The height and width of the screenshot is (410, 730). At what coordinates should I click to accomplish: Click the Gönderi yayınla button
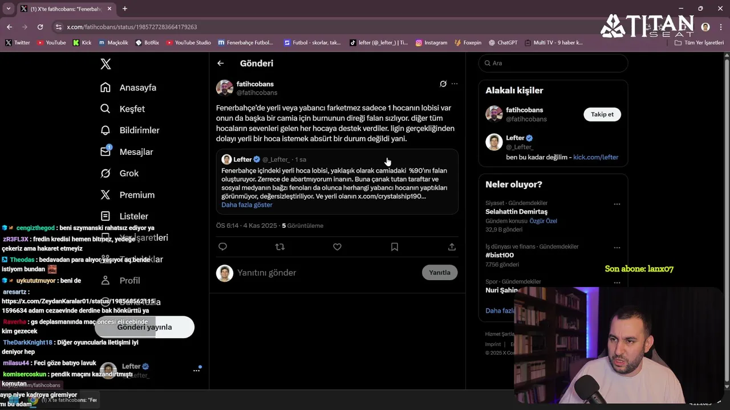[x=144, y=327]
